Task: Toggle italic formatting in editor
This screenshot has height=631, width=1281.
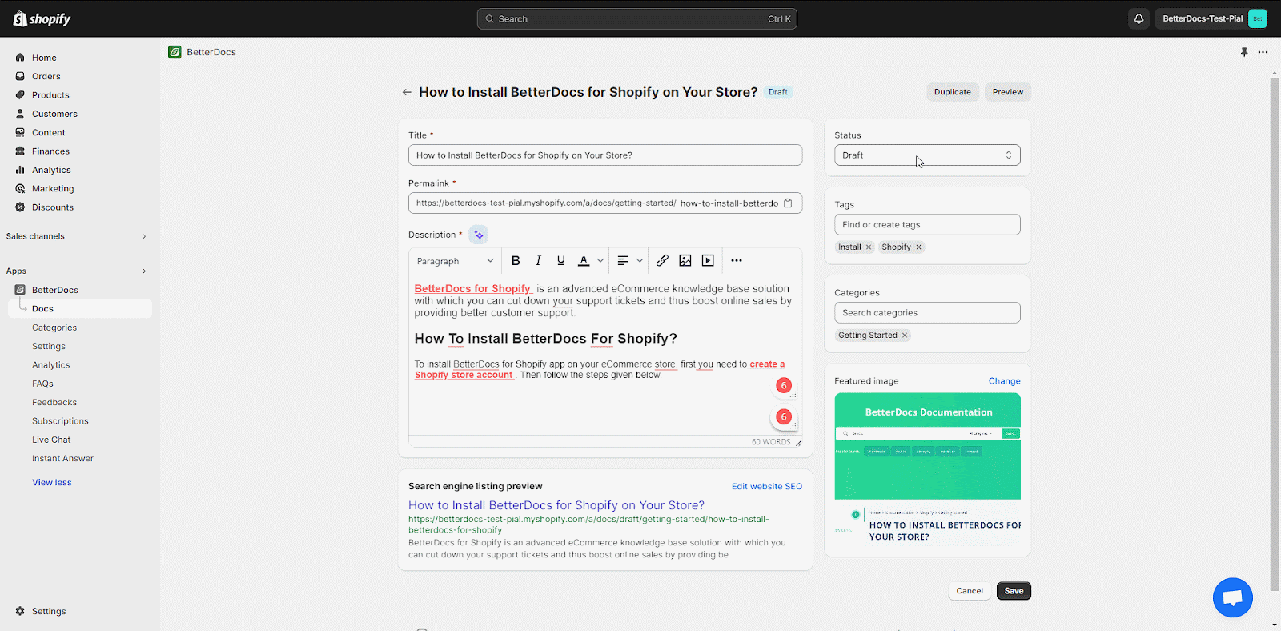Action: (538, 260)
